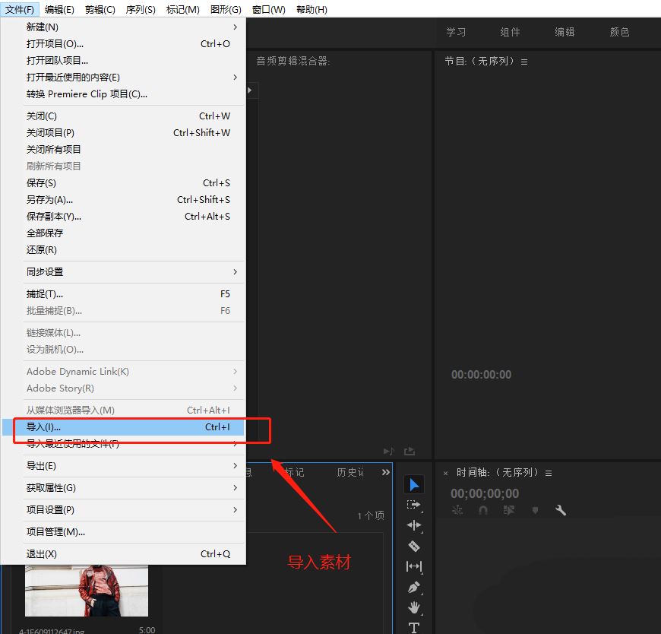Open timeline panel menu icon
661x634 pixels.
549,474
